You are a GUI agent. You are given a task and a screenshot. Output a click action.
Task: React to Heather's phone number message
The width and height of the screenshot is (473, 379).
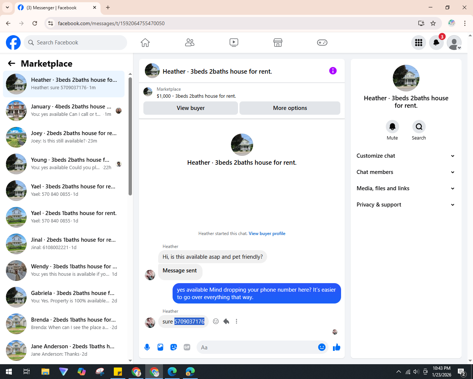[216, 321]
